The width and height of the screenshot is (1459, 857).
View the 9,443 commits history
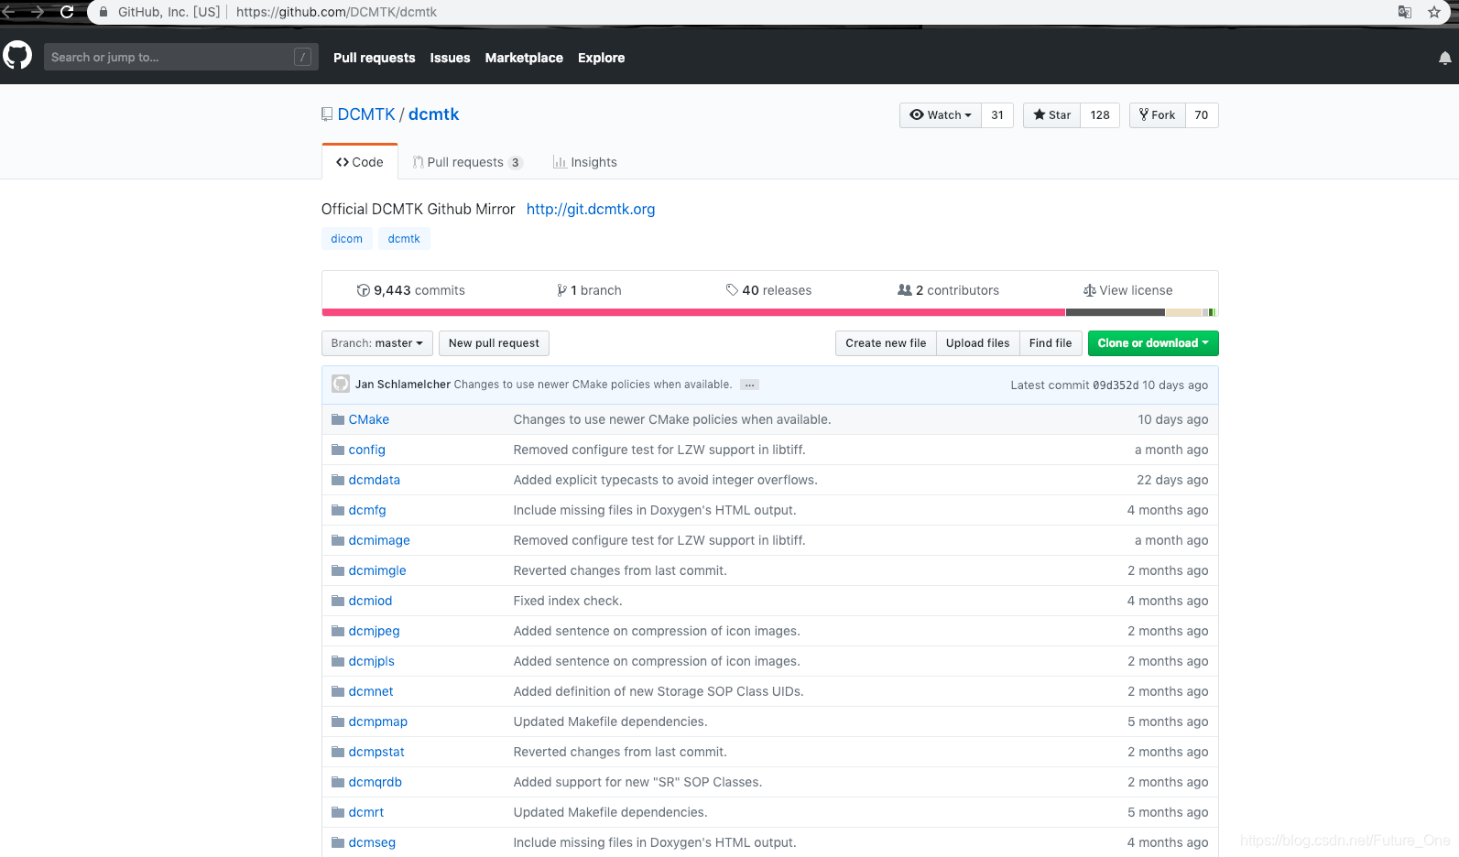(411, 290)
